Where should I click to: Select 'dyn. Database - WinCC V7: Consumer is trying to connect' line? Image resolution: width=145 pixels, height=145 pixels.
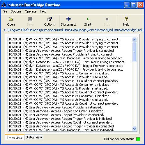tap(67, 62)
